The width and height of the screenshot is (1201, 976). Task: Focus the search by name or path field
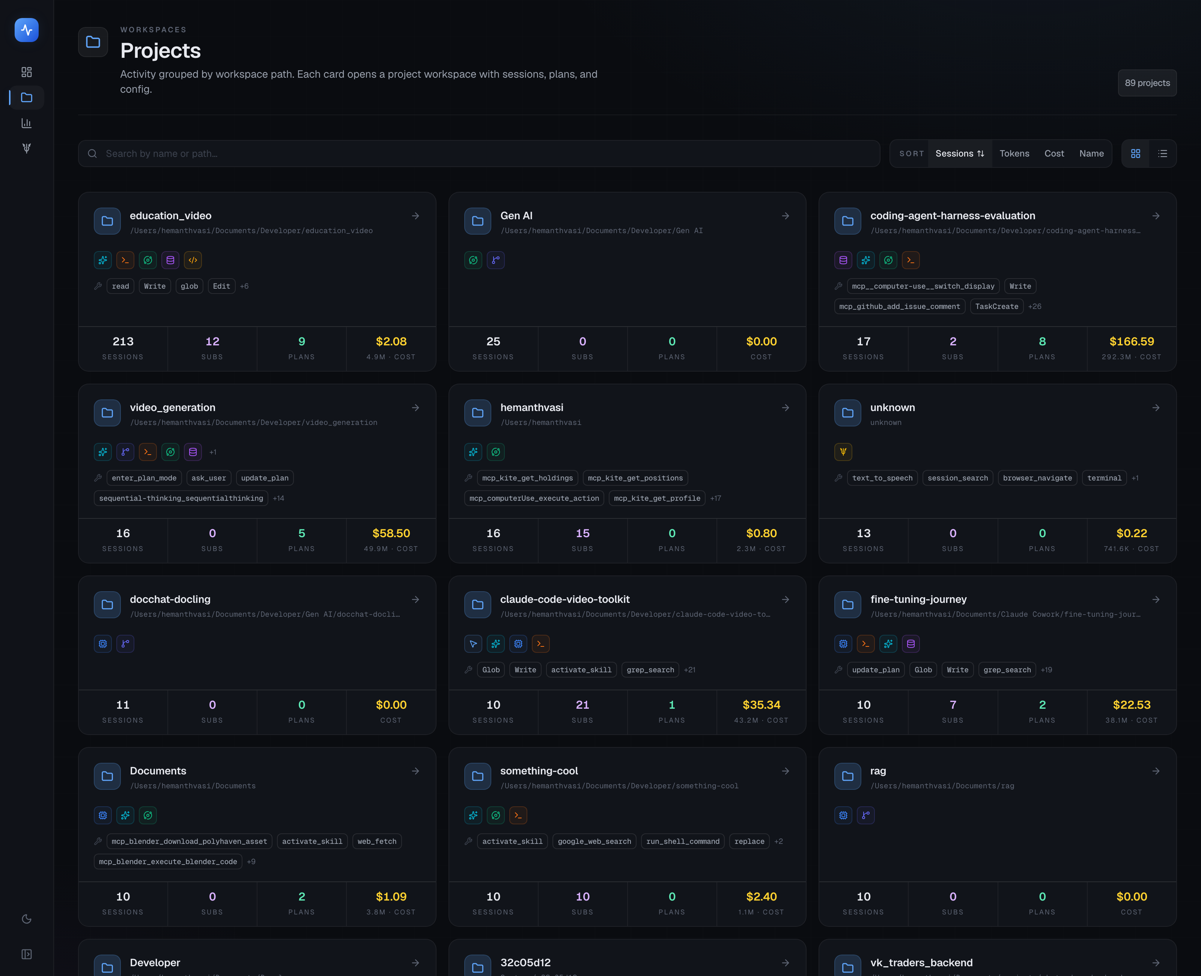[x=479, y=154]
